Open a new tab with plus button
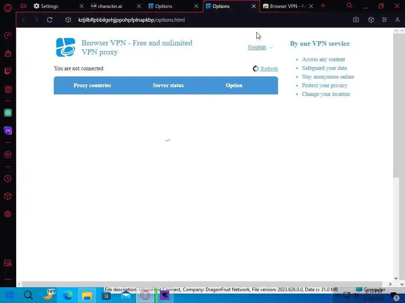The height and width of the screenshot is (303, 405). pyautogui.click(x=323, y=6)
